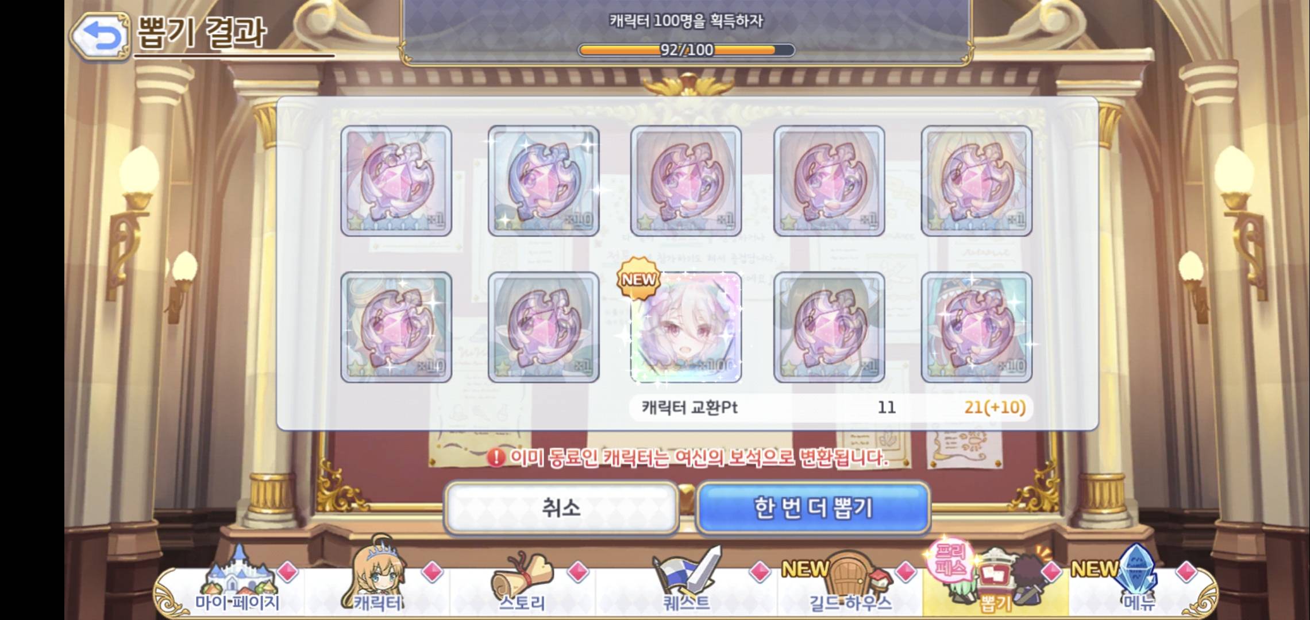Select last bottom-row gem result
Viewport: 1310px width, 620px height.
click(976, 327)
